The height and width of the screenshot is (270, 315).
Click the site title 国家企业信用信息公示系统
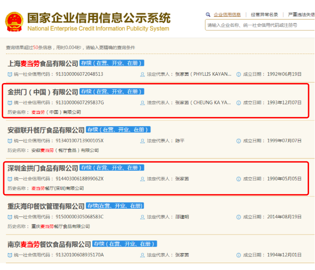pos(99,18)
